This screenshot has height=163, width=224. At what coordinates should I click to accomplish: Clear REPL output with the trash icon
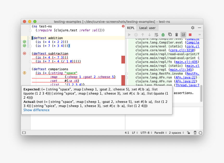pyautogui.click(x=177, y=34)
